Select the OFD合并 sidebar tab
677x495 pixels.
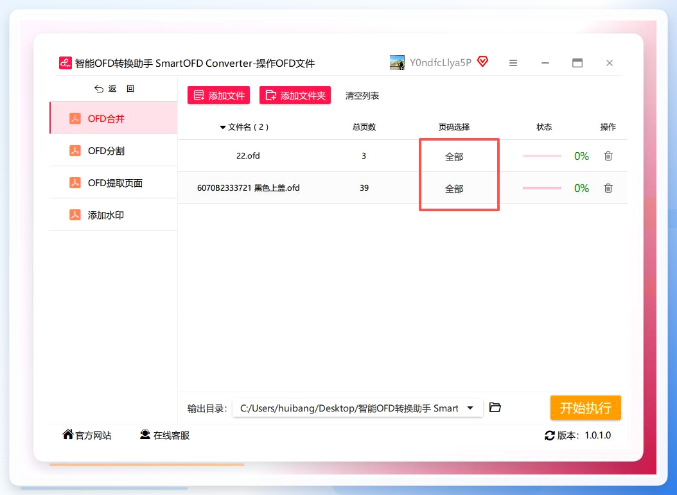(114, 118)
